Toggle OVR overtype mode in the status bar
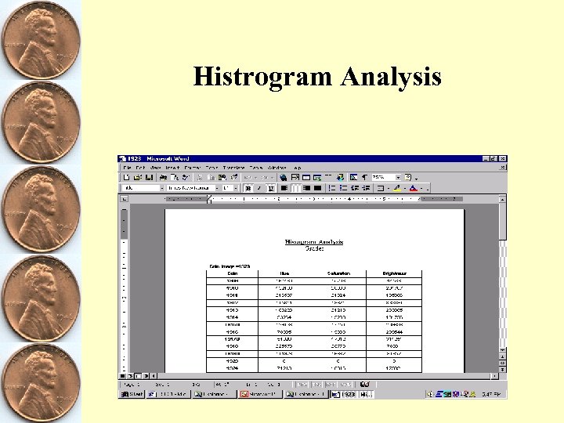 [345, 385]
